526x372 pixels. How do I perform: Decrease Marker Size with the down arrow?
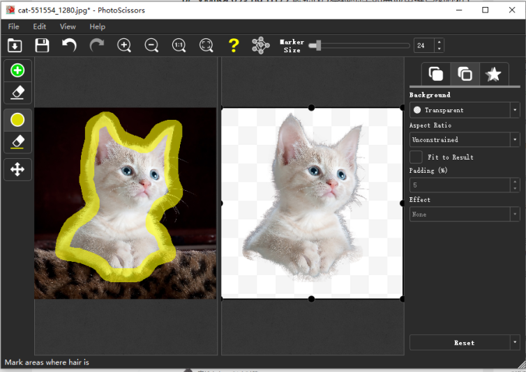pyautogui.click(x=439, y=49)
